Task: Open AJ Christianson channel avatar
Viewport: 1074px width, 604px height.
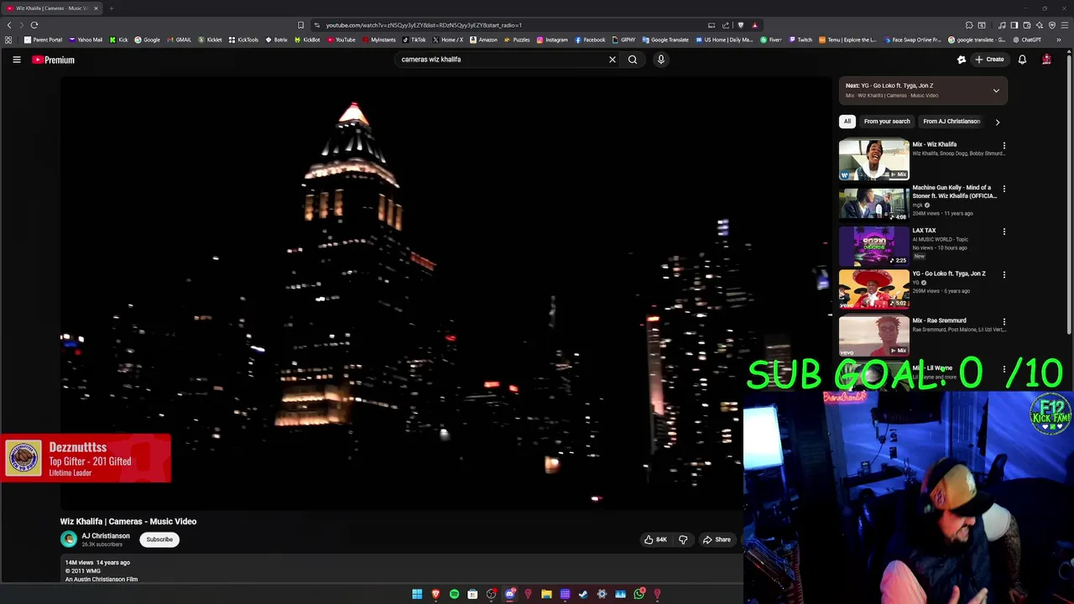Action: (69, 539)
